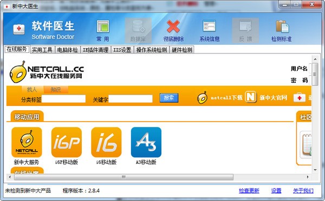Click the first-aid kit icon in orange bar
Screen dimensions: 325x201
(x=300, y=97)
